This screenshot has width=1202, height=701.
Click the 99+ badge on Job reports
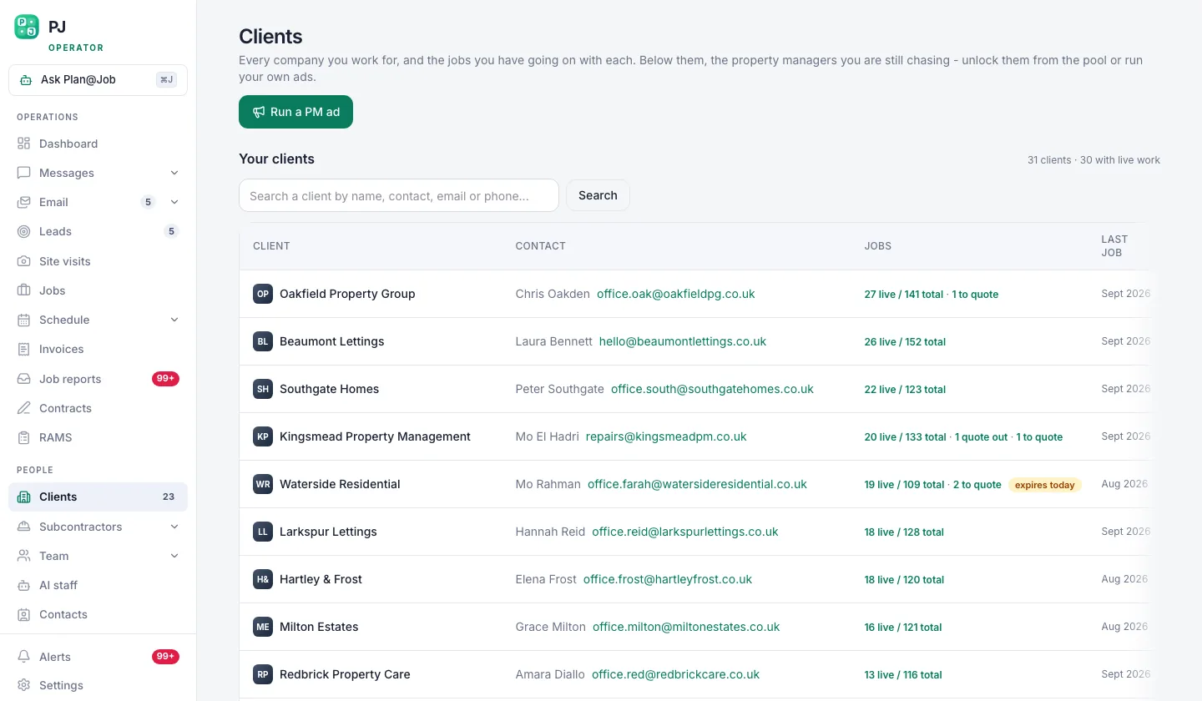[x=165, y=379]
